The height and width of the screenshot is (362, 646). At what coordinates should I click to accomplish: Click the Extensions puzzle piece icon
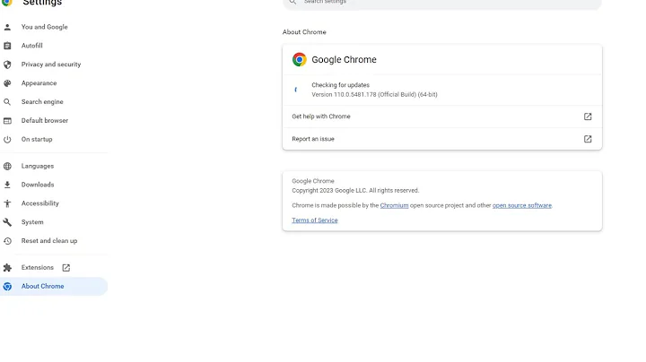(x=7, y=268)
